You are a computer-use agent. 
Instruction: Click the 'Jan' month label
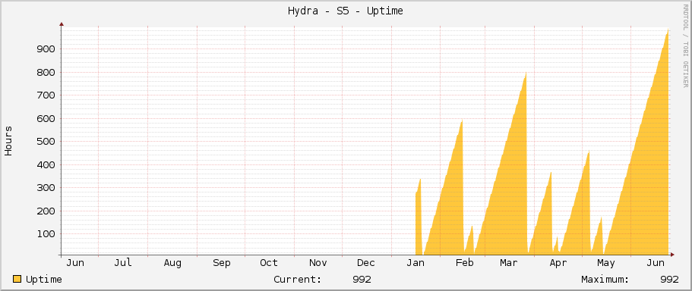(416, 263)
